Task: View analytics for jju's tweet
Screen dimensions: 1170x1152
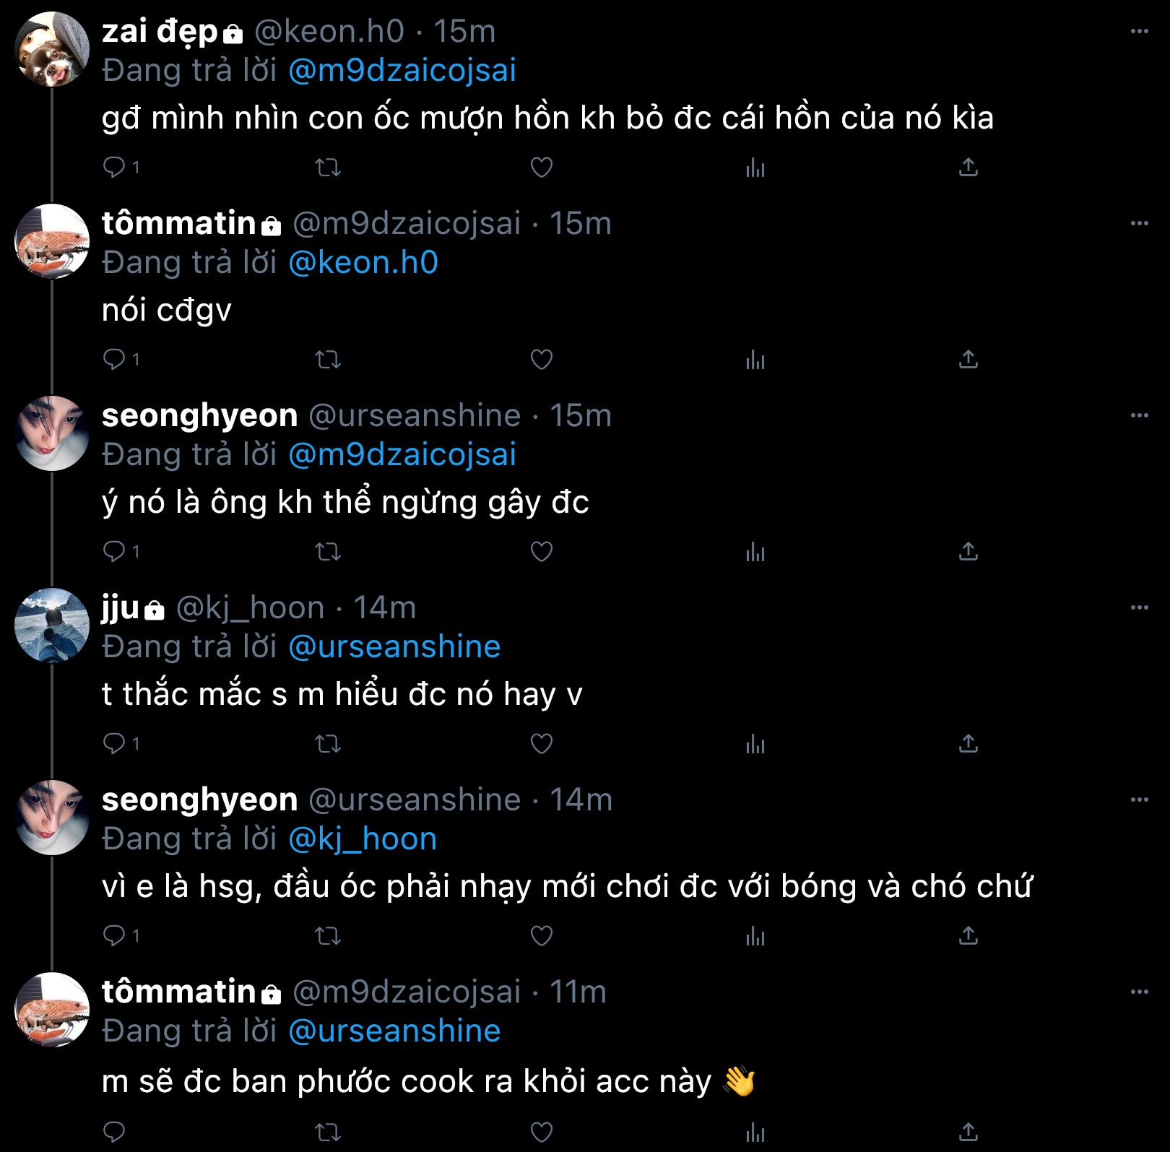Action: (755, 744)
